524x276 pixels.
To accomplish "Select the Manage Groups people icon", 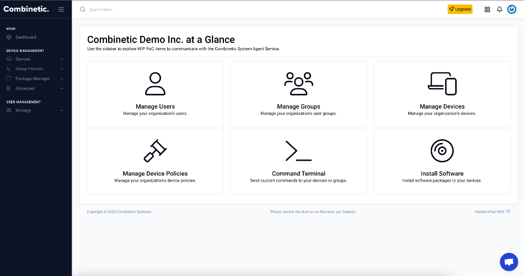I will 298,84.
